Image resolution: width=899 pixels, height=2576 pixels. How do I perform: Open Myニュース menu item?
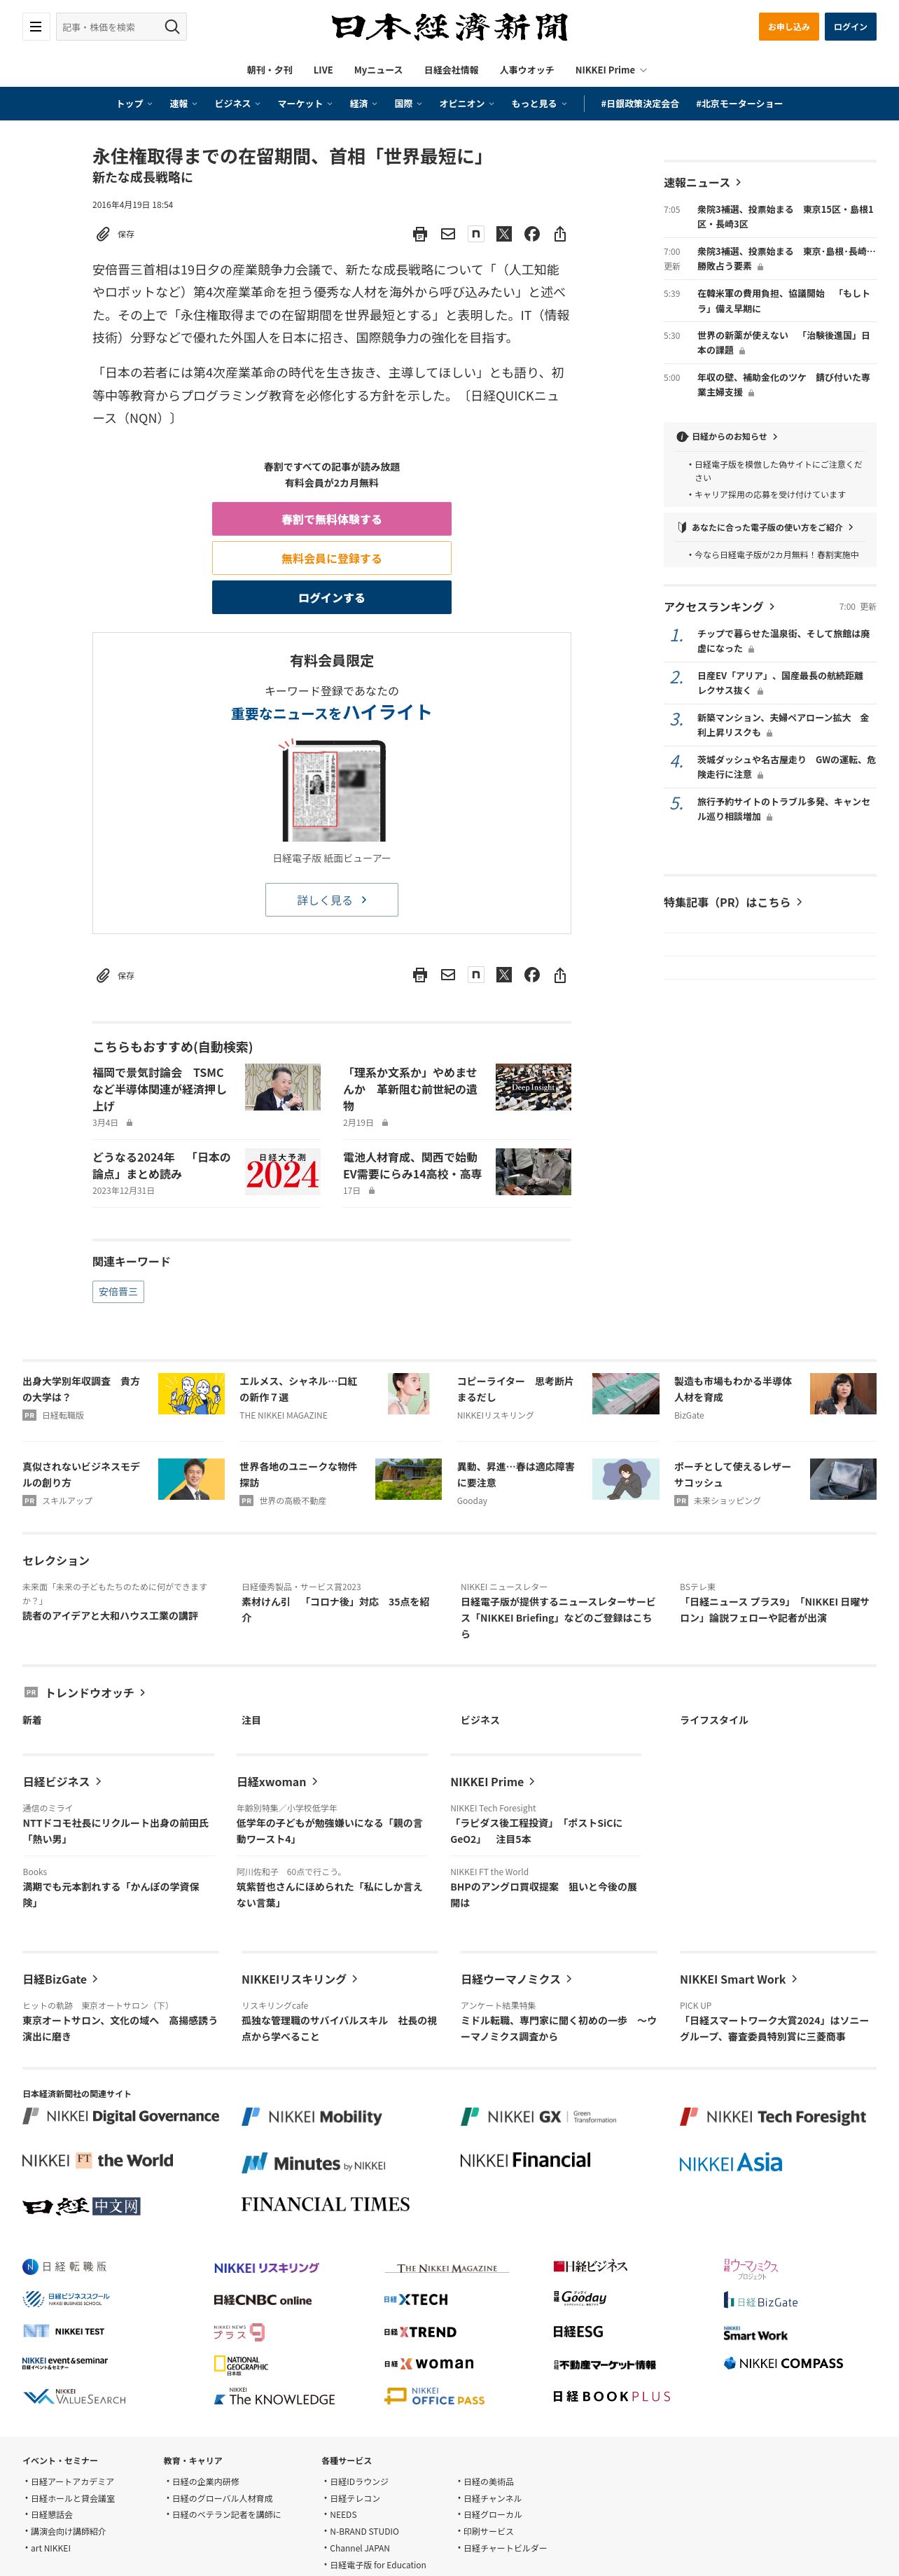(378, 70)
